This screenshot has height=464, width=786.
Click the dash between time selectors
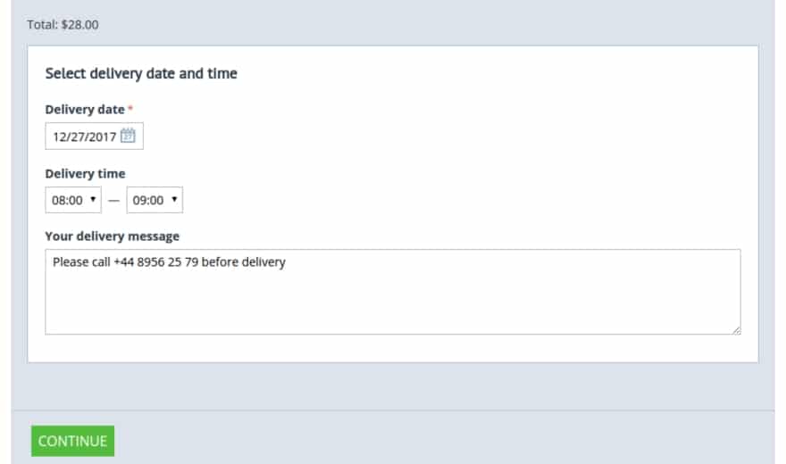[113, 200]
